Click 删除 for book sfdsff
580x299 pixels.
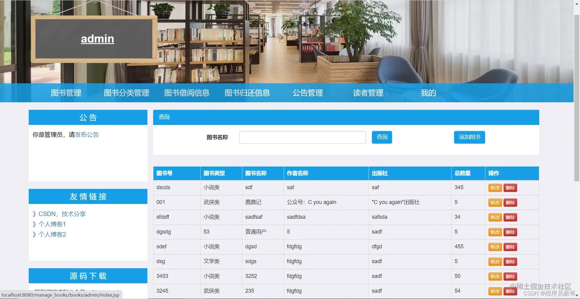(x=510, y=217)
